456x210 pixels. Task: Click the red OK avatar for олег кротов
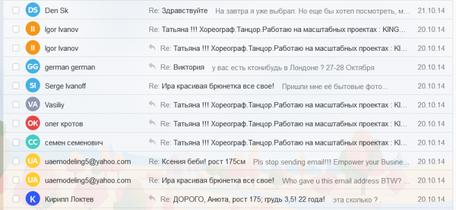[32, 123]
